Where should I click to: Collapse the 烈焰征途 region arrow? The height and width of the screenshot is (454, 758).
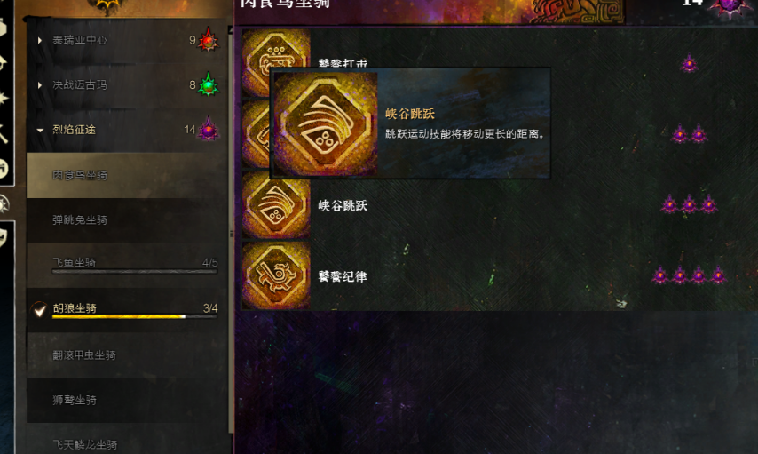pos(40,130)
